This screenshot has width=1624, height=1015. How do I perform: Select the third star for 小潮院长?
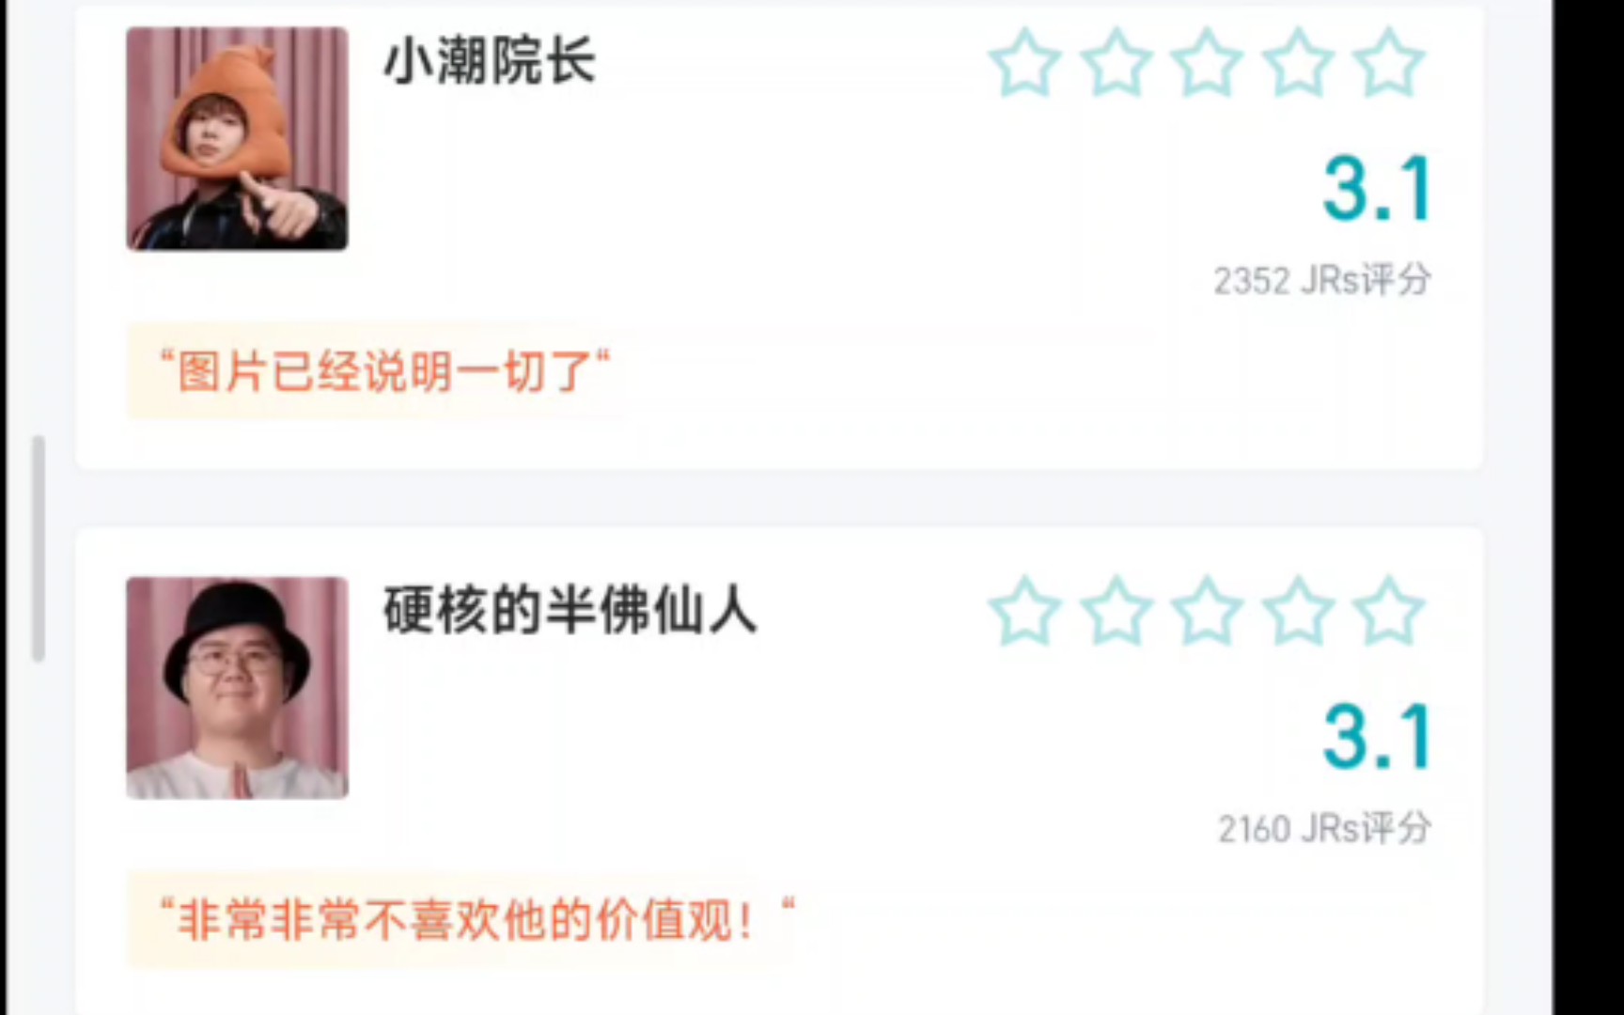1207,63
